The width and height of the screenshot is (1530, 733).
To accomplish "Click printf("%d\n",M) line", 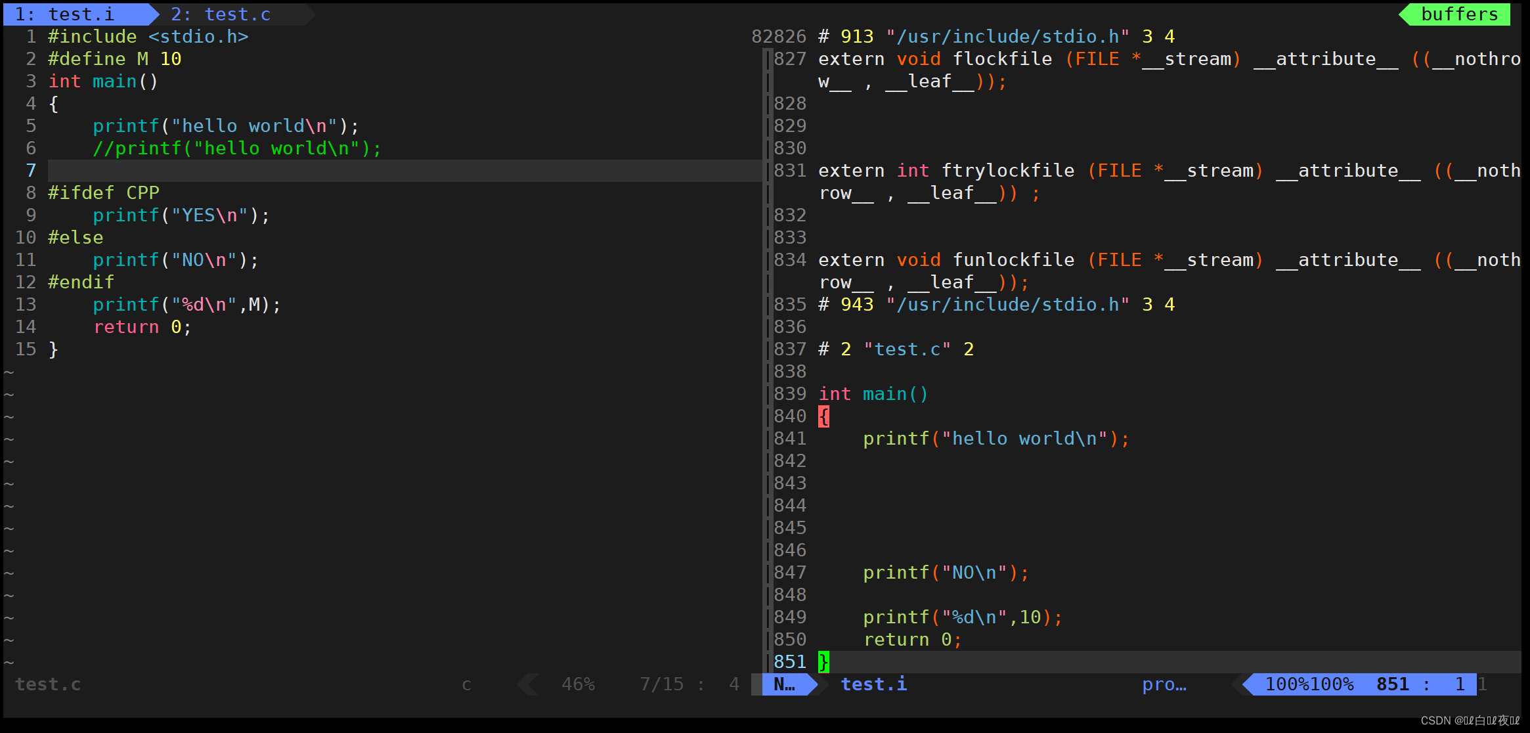I will click(187, 305).
